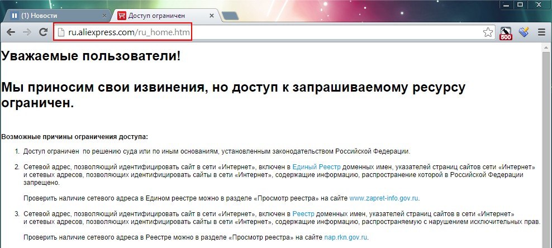The image size is (552, 248).
Task: Select the Доступ ограничен tab
Action: (165, 16)
